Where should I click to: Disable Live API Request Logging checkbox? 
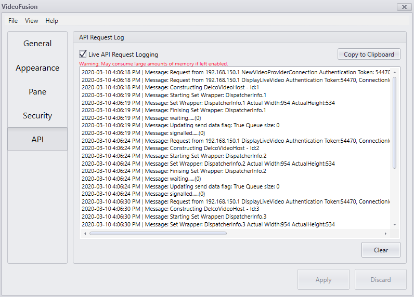click(x=83, y=54)
